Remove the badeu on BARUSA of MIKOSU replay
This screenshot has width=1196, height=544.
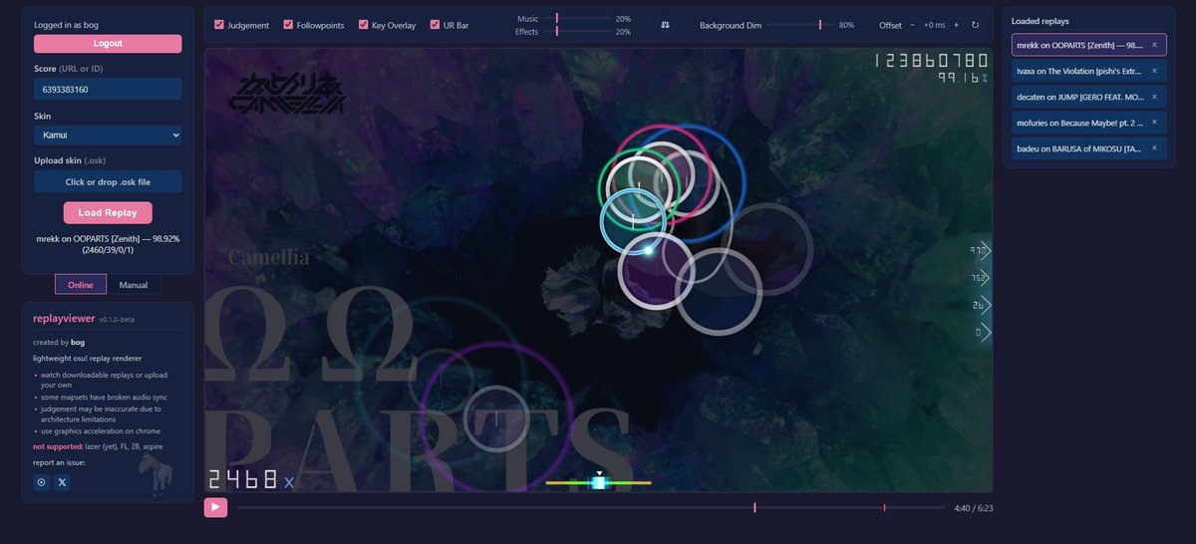(x=1154, y=148)
